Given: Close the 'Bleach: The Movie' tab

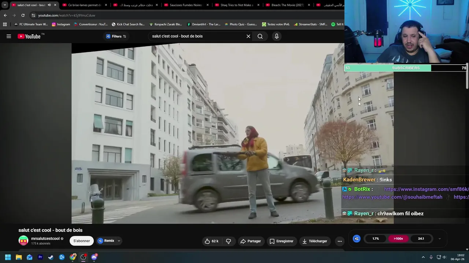Looking at the screenshot, I should 309,5.
